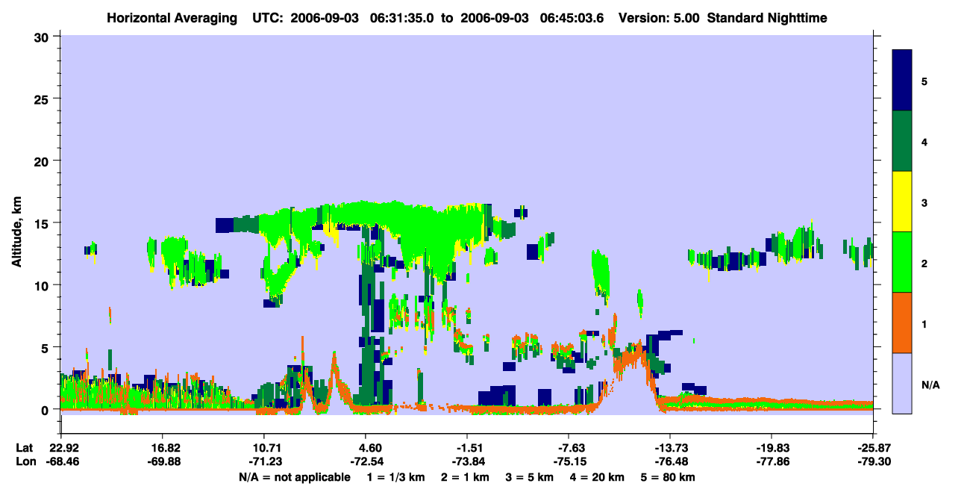Click the lavender N/A legend swatch

(x=902, y=383)
